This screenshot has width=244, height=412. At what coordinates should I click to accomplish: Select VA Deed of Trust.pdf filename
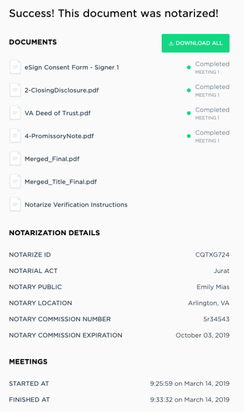pos(57,113)
